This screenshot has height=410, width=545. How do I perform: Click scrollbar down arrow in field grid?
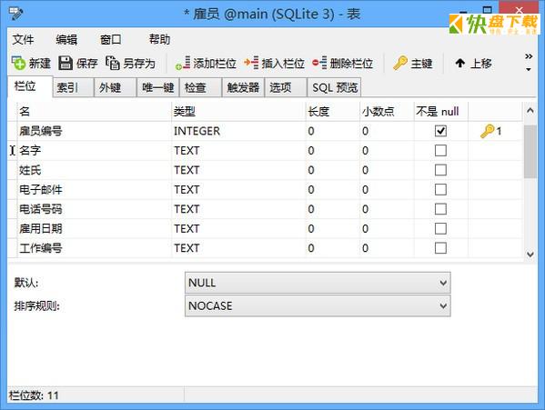(x=530, y=255)
